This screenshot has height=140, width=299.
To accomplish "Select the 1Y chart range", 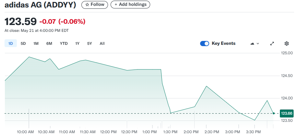I will point(77,43).
